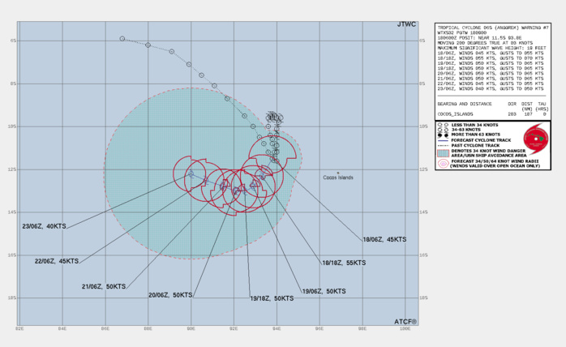566x347 pixels.
Task: Select the 'More than 63 knots' legend symbol
Action: [441, 135]
